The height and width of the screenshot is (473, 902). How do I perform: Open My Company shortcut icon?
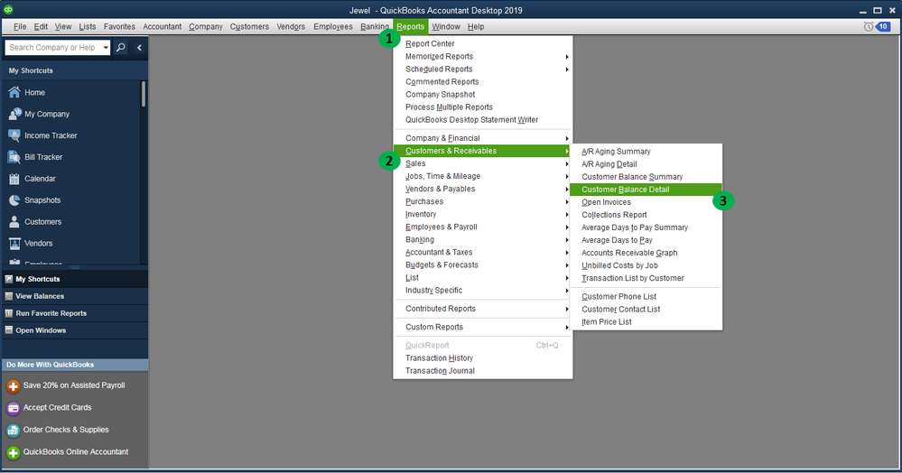pos(14,114)
